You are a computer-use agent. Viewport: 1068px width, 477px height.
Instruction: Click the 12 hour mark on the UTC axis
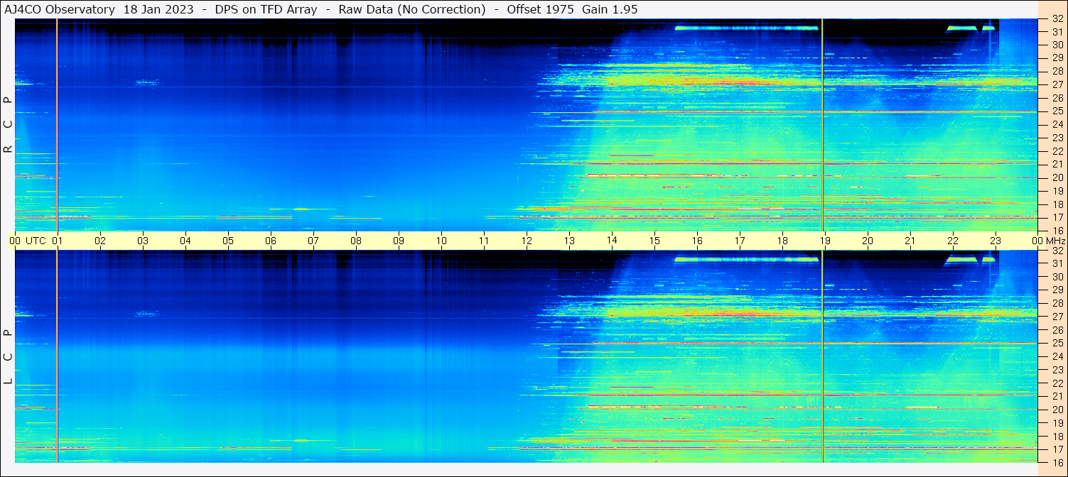tap(527, 241)
